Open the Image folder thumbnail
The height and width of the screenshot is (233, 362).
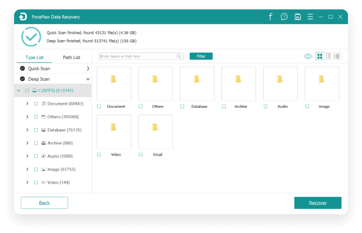(x=322, y=84)
